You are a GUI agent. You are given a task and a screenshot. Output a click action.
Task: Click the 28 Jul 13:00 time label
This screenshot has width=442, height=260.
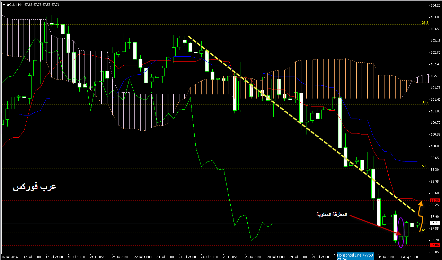click(276, 257)
